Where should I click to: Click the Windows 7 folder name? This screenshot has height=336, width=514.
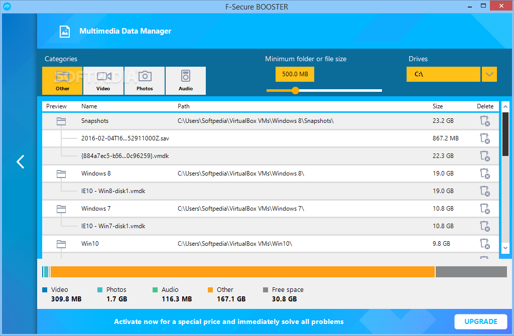(x=96, y=209)
